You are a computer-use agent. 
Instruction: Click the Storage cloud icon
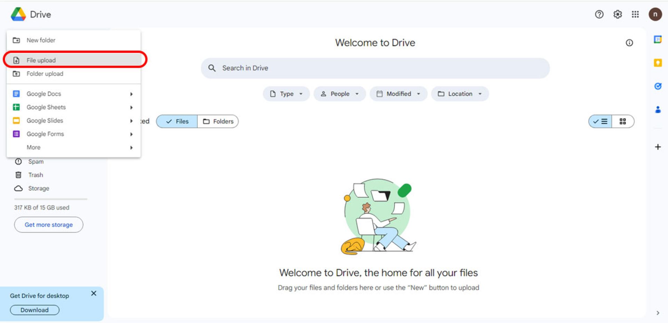click(x=18, y=188)
